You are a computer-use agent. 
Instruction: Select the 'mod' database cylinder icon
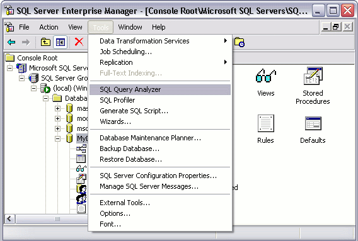(x=69, y=118)
